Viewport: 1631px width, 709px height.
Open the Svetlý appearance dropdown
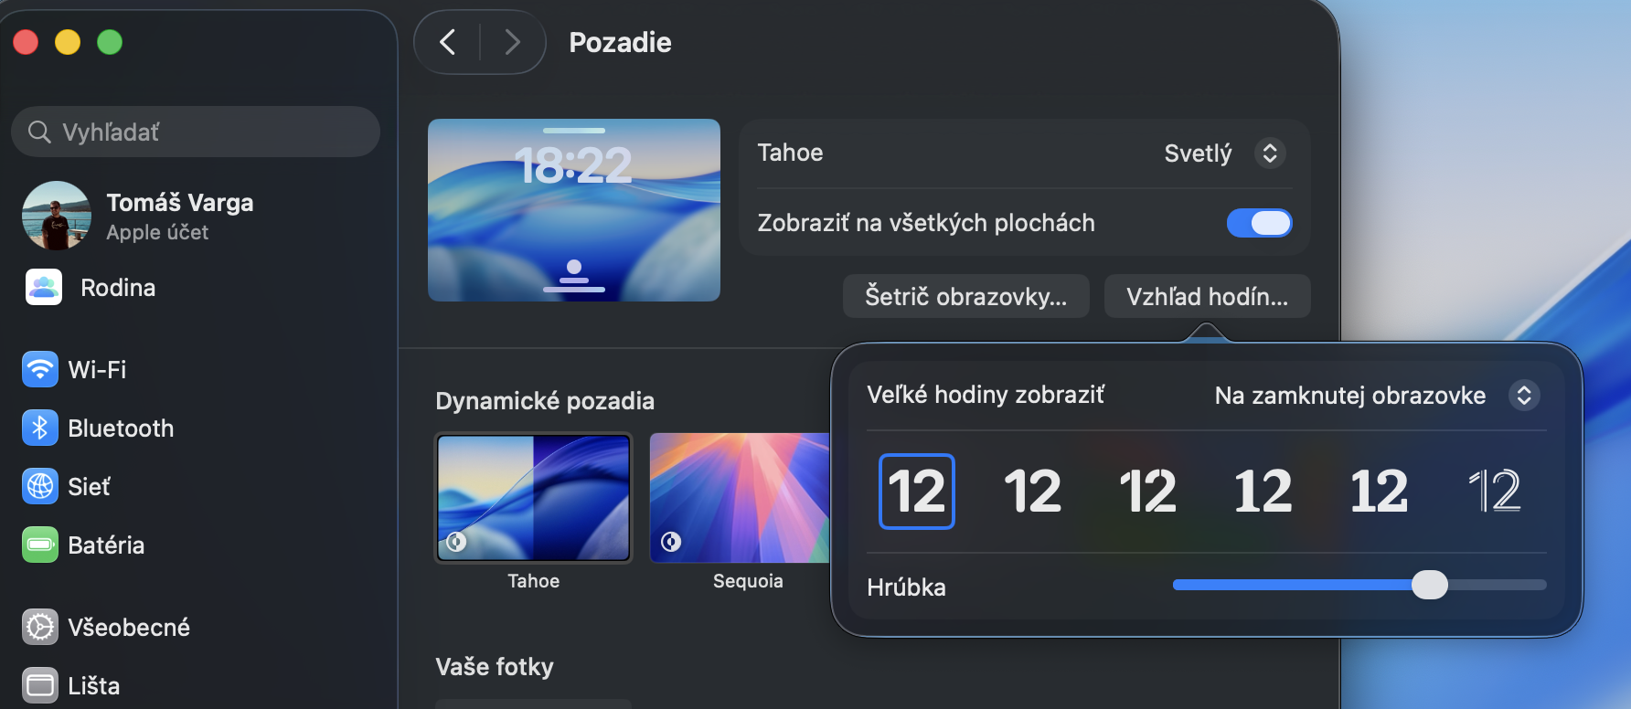pyautogui.click(x=1269, y=153)
